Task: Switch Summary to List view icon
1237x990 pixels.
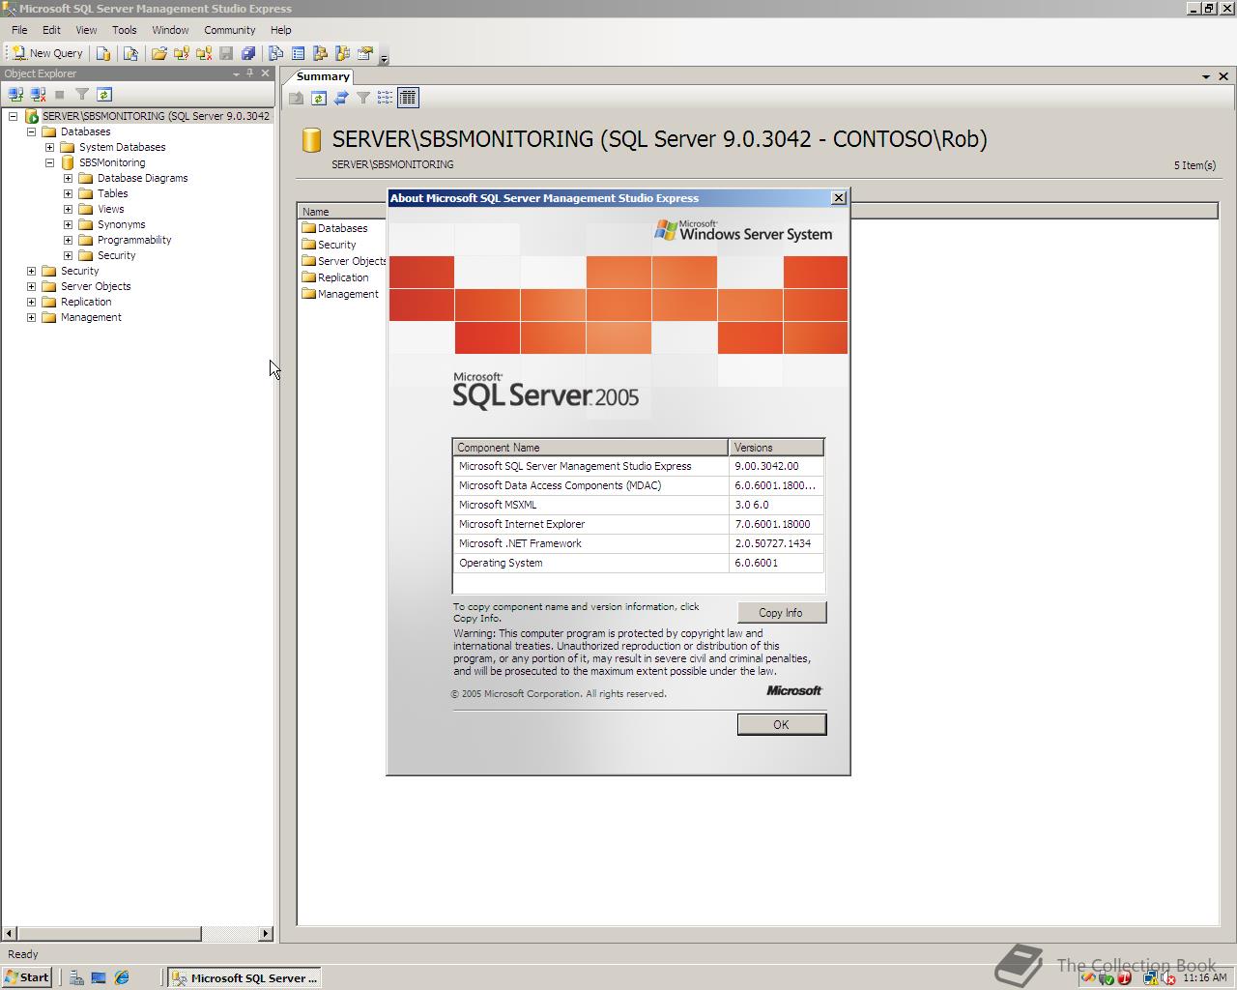Action: point(386,98)
